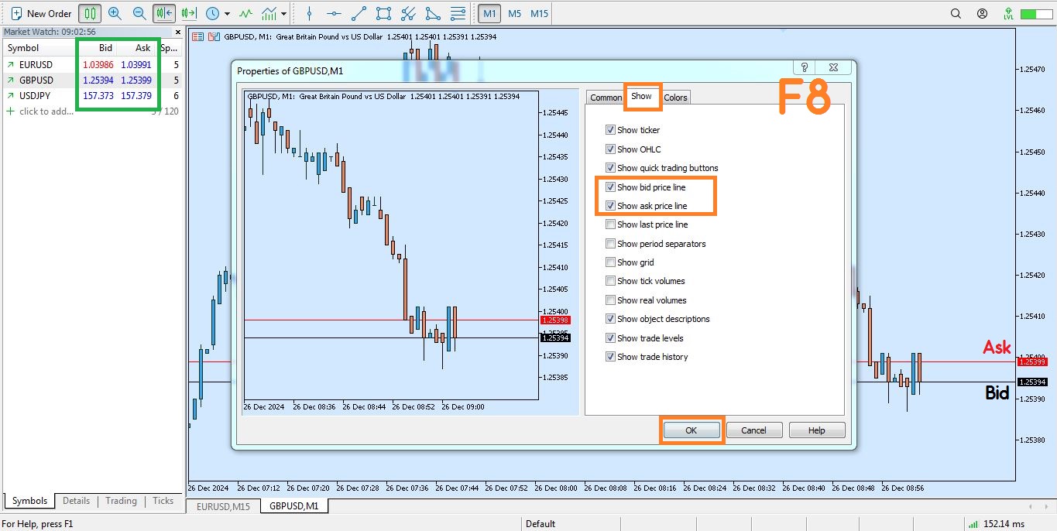This screenshot has width=1057, height=531.
Task: Expand the clock icon dropdown arrow
Action: (227, 14)
